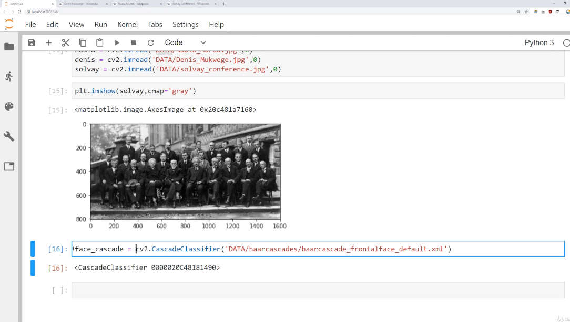Open the File menu
570x322 pixels.
30,24
